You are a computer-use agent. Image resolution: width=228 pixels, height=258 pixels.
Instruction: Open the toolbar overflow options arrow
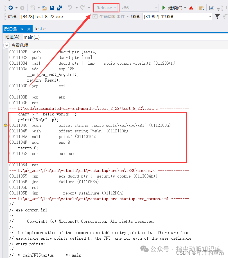coord(218,9)
